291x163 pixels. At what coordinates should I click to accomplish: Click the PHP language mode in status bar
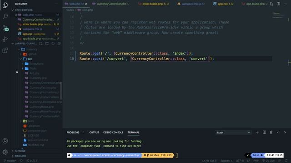click(x=256, y=161)
